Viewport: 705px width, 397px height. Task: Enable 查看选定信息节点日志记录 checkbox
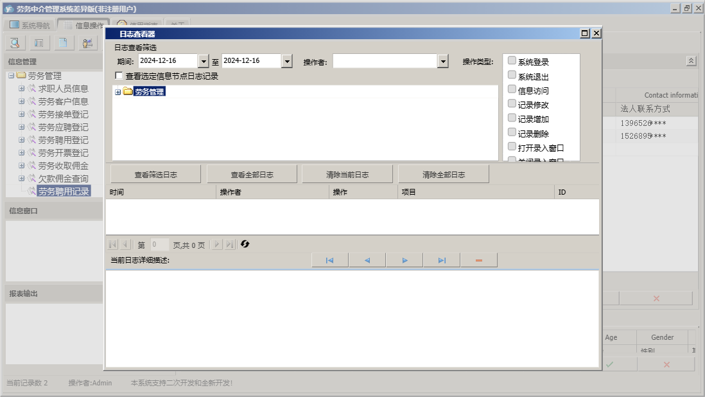click(x=119, y=76)
